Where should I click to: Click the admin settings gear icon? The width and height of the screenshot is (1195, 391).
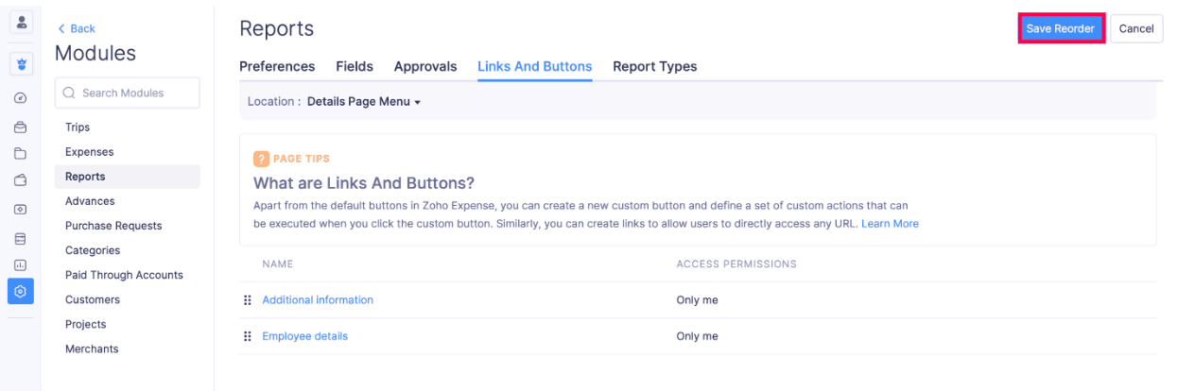(21, 292)
